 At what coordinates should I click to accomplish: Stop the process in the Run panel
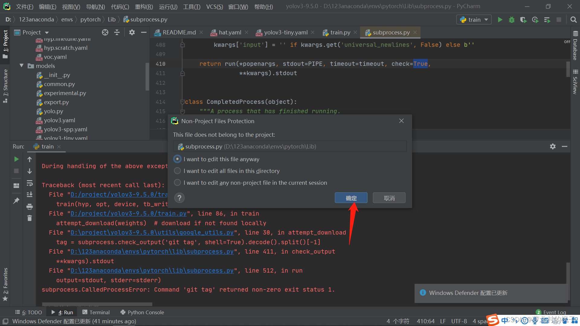pyautogui.click(x=16, y=171)
